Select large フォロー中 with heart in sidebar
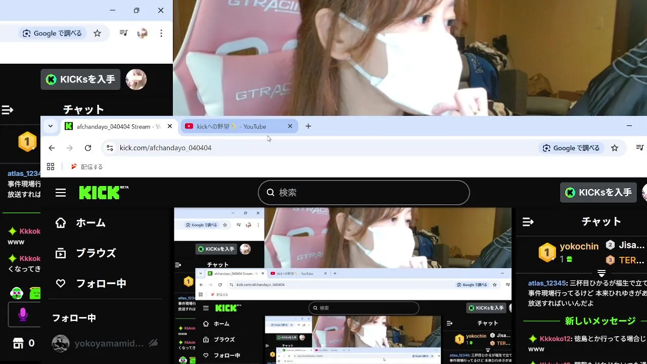Screen dimensions: 647x364 point(101,284)
